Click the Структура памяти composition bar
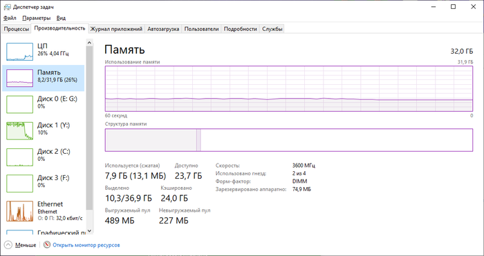The width and height of the screenshot is (484, 256). tap(288, 140)
